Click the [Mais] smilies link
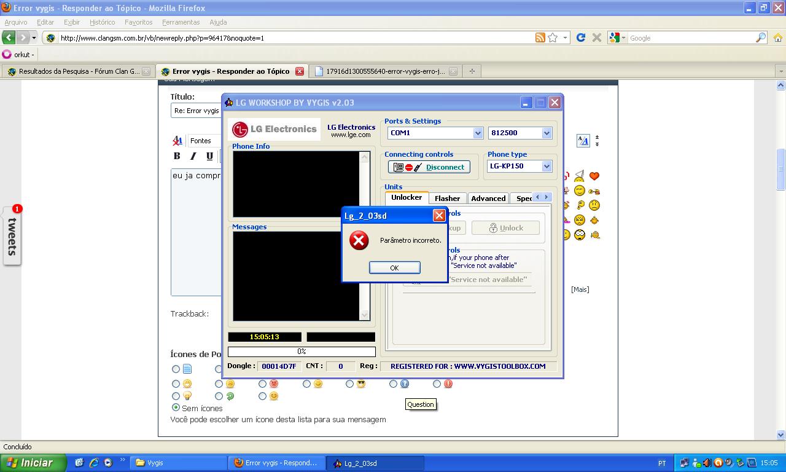Image resolution: width=786 pixels, height=472 pixels. [x=580, y=289]
